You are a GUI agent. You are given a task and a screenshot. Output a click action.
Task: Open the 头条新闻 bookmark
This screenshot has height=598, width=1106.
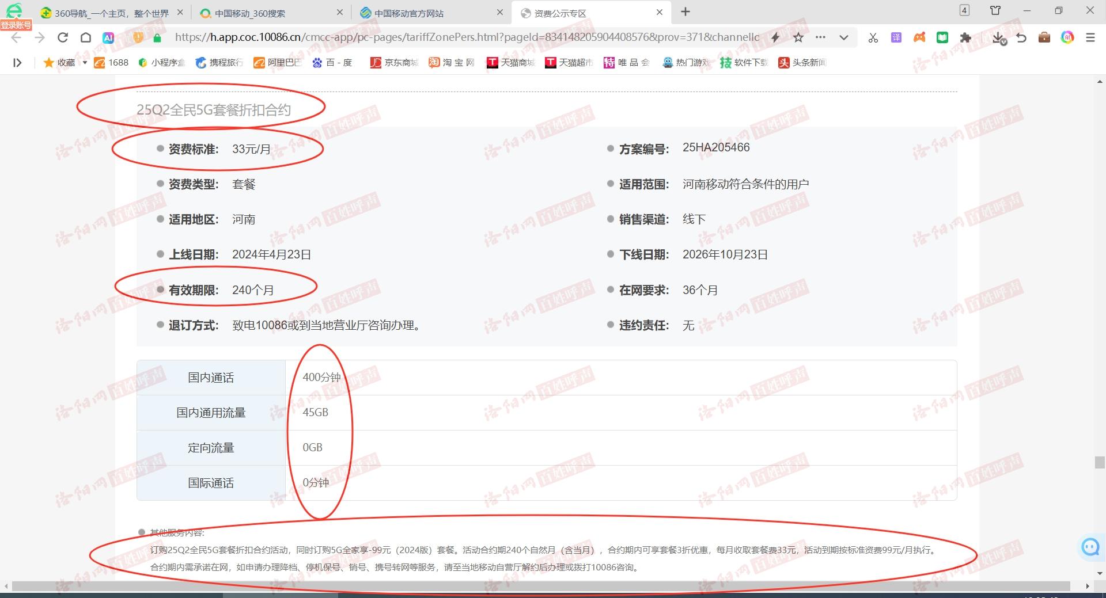[802, 62]
